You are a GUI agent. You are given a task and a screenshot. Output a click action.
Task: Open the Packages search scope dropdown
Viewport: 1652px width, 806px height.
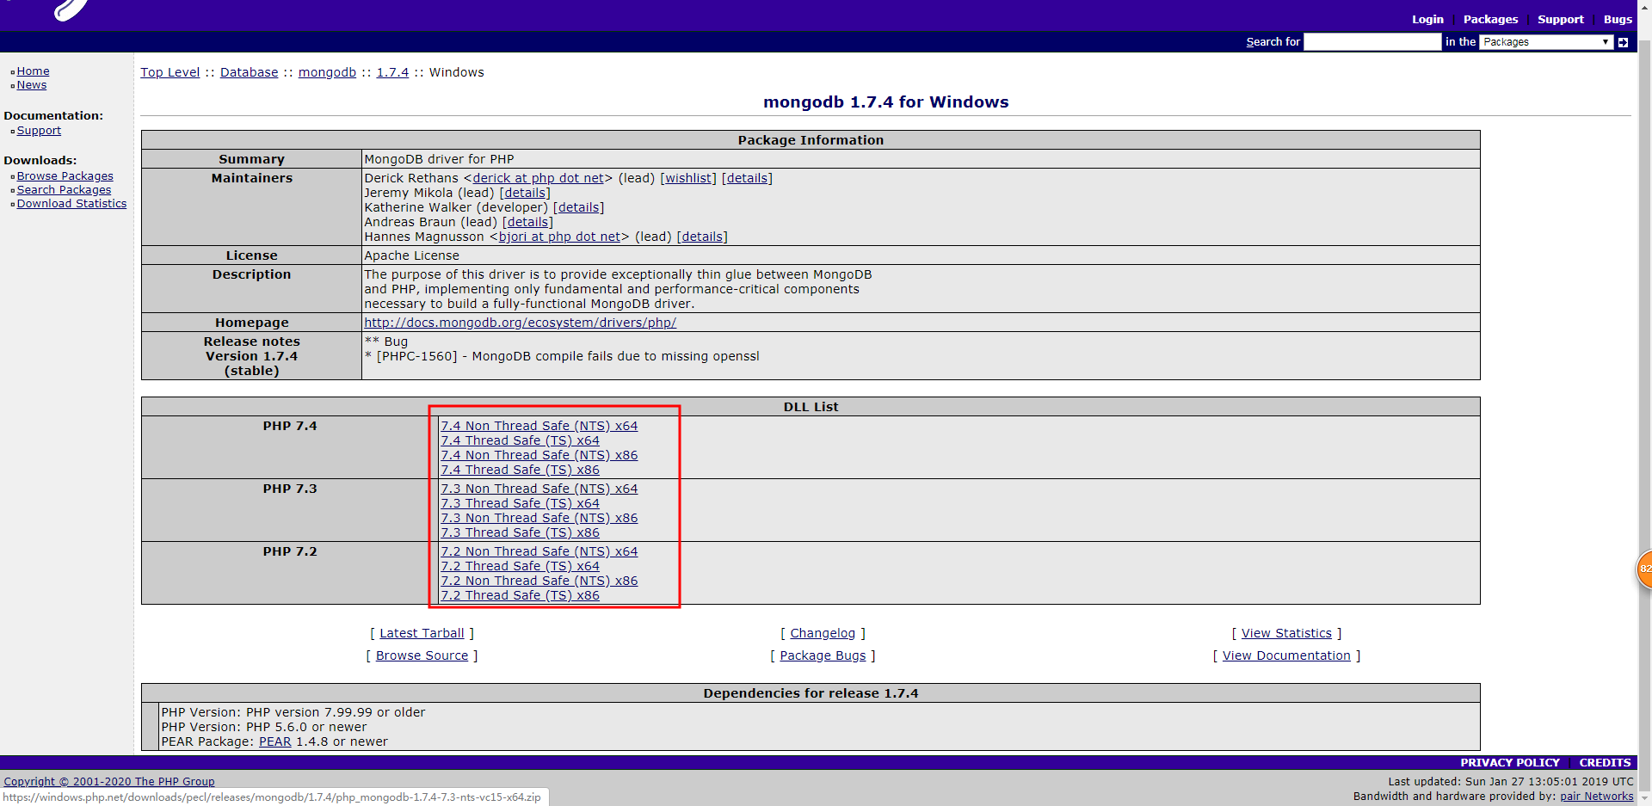[1545, 42]
